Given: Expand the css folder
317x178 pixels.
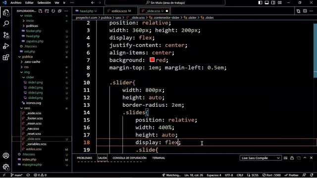Looking at the screenshot, I should 26,67.
